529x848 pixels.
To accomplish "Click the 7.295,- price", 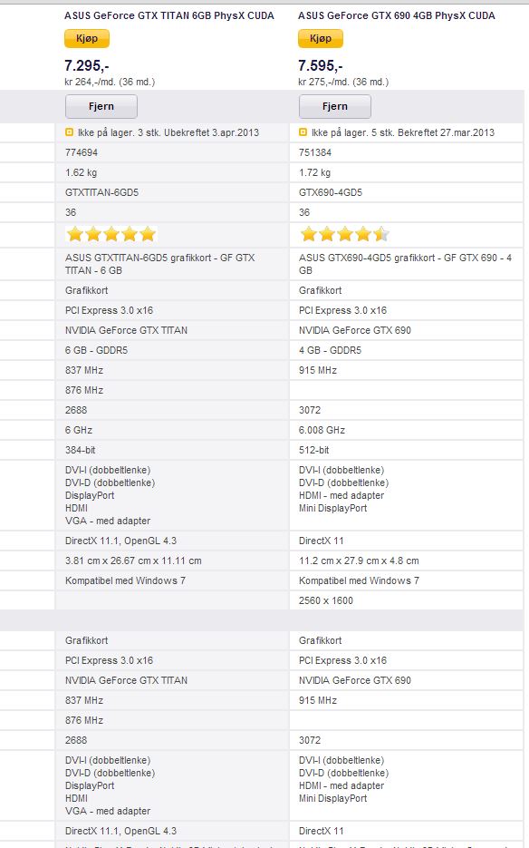I will [86, 66].
